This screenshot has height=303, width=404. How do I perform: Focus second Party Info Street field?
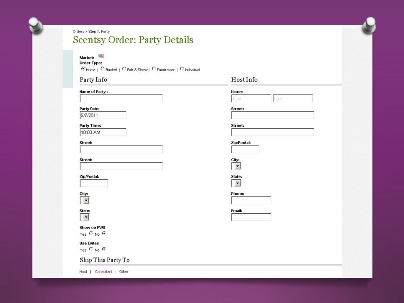click(121, 166)
